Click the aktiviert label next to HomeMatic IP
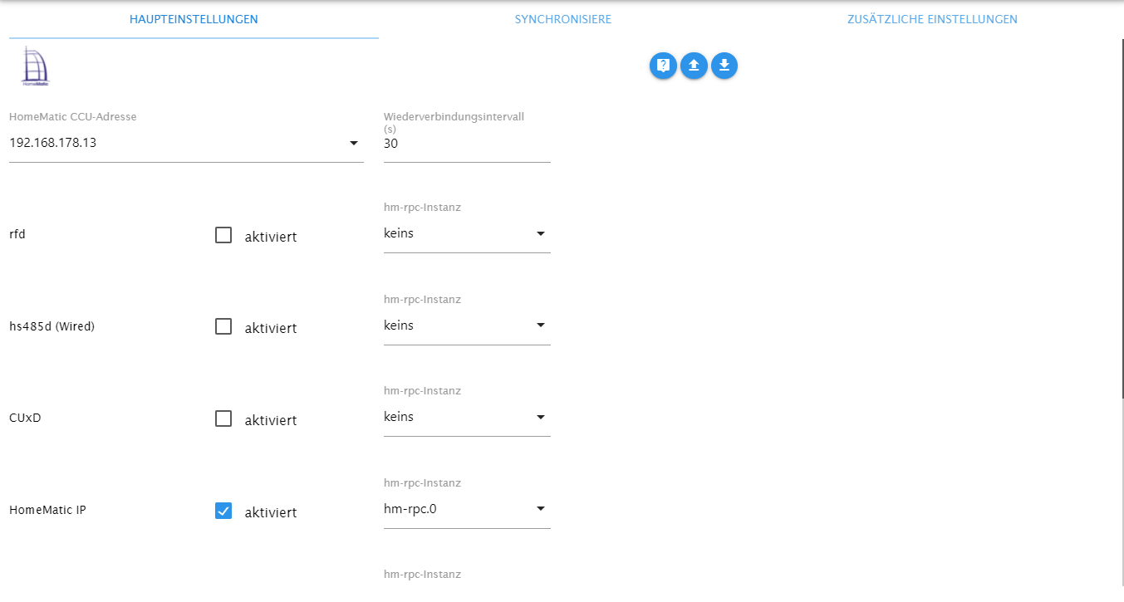Image resolution: width=1124 pixels, height=602 pixels. point(271,512)
